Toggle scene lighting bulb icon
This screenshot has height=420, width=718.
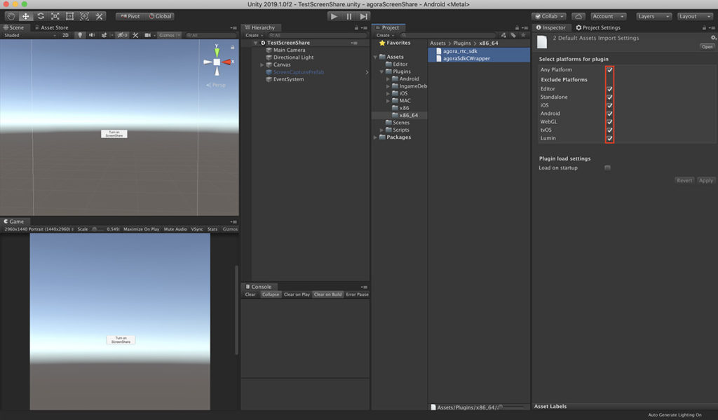(x=80, y=35)
